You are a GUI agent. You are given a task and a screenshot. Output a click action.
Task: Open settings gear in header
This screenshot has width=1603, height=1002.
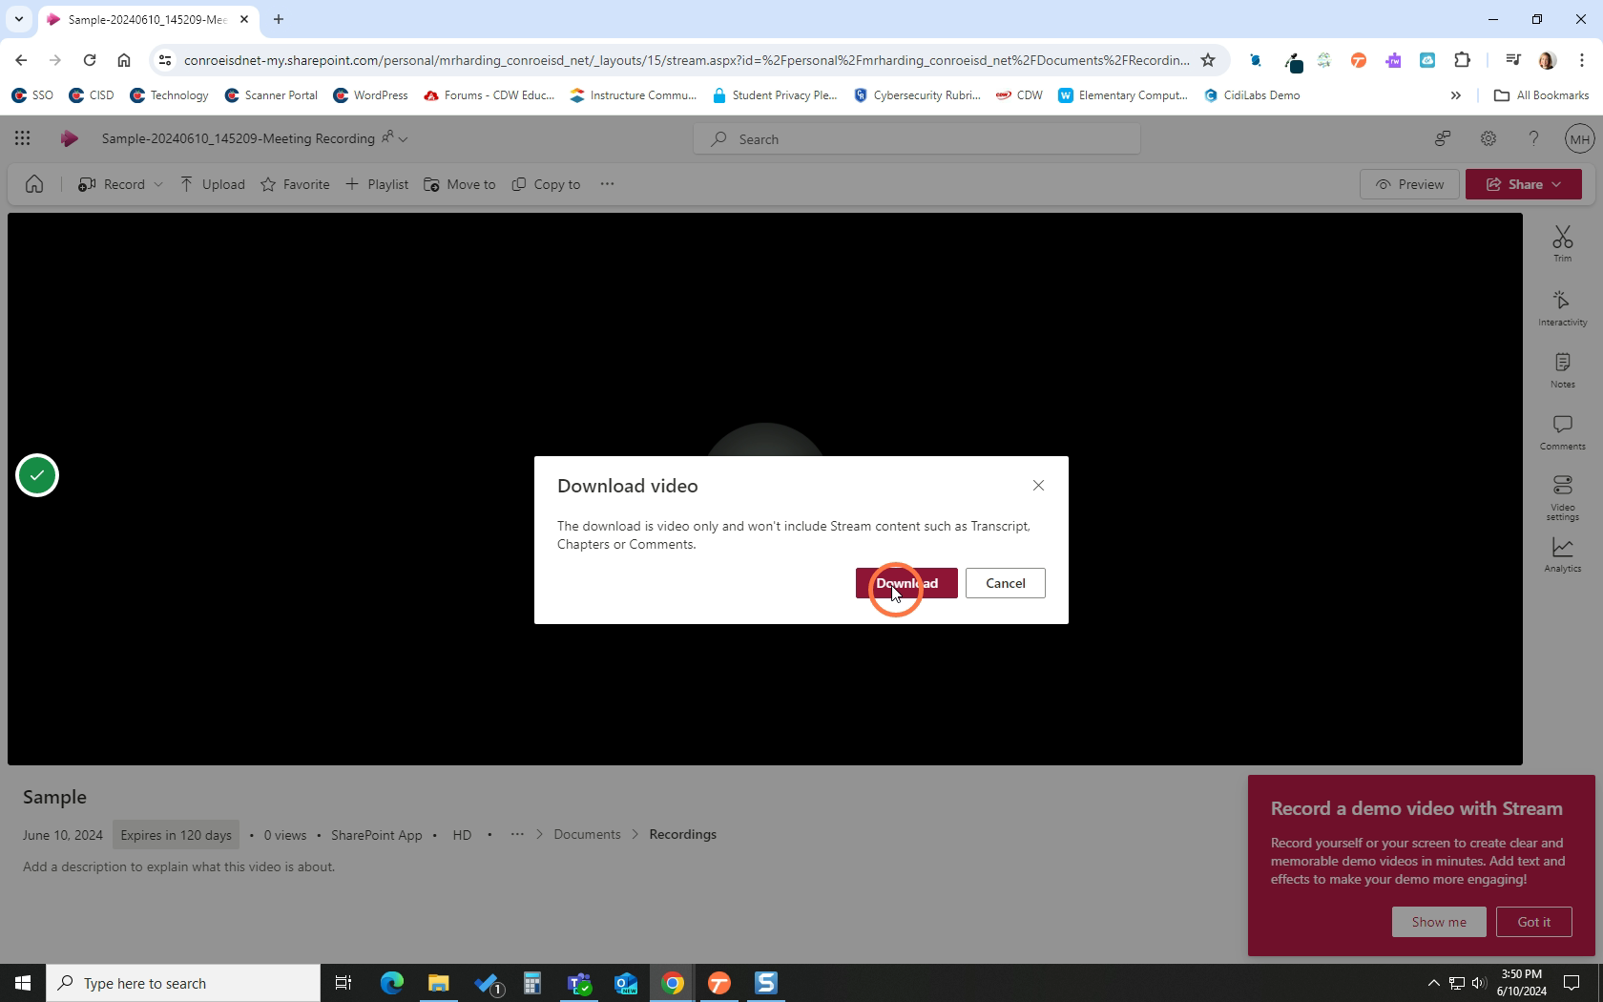coord(1488,138)
